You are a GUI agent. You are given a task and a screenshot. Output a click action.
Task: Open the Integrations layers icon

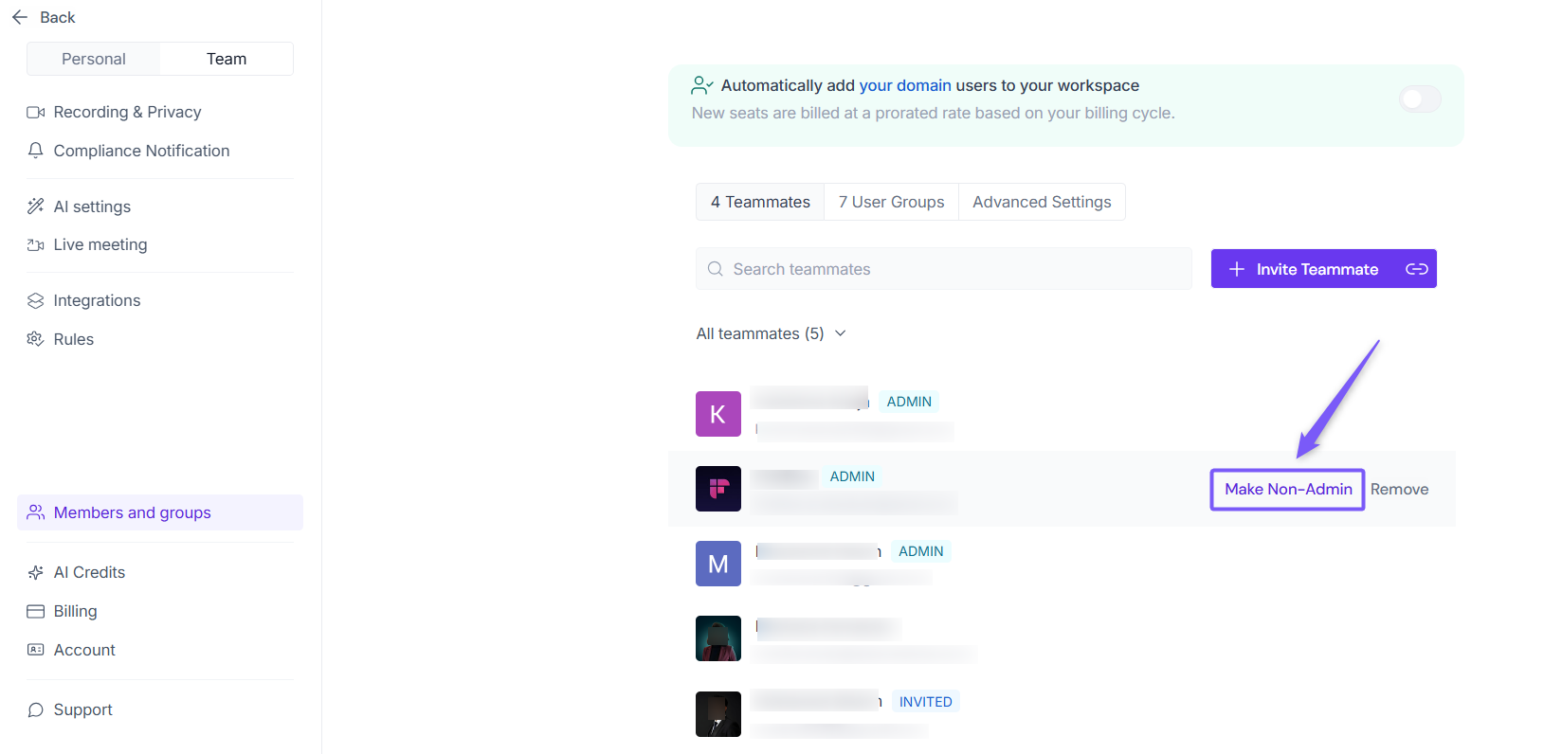[x=36, y=300]
